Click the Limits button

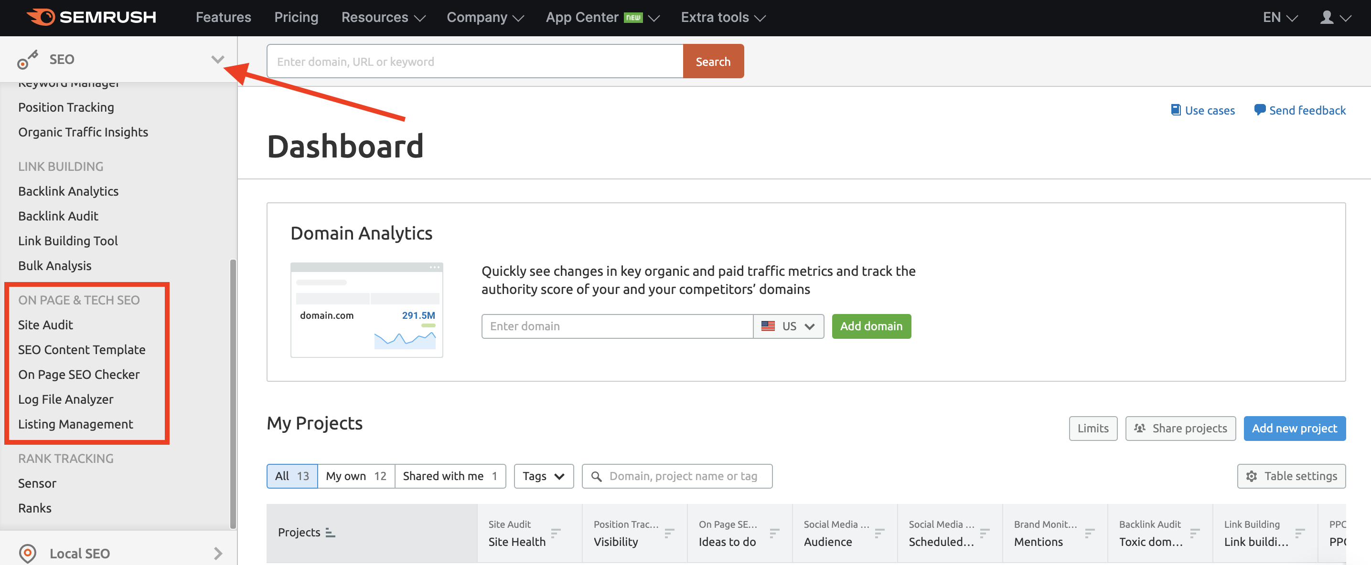tap(1093, 428)
